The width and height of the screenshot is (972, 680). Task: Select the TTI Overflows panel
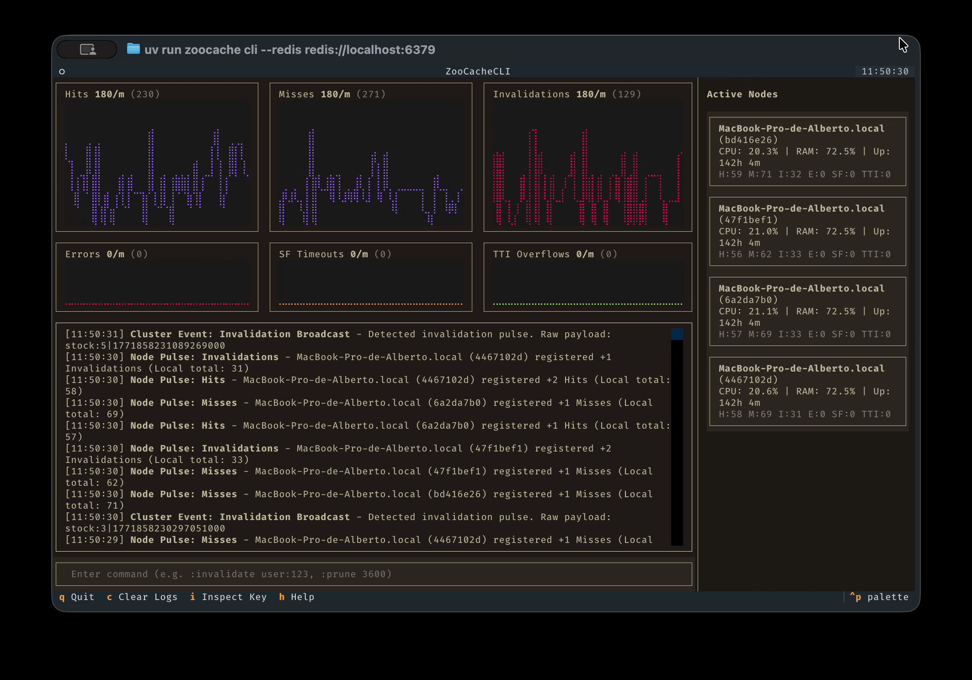[587, 277]
